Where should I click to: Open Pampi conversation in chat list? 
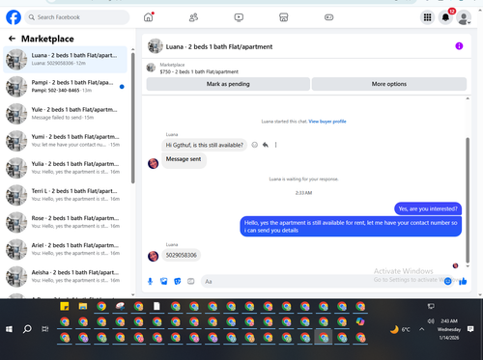(65, 87)
